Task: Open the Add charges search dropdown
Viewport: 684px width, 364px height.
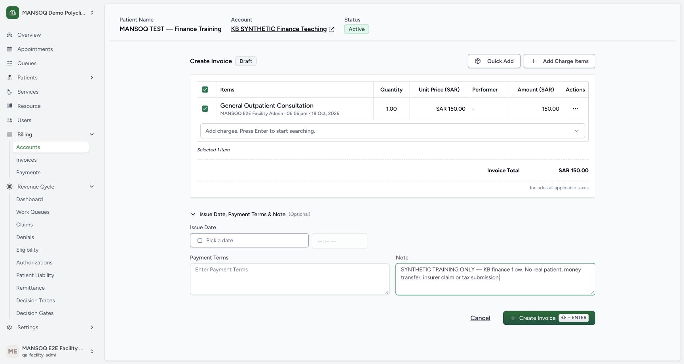Action: coord(392,131)
